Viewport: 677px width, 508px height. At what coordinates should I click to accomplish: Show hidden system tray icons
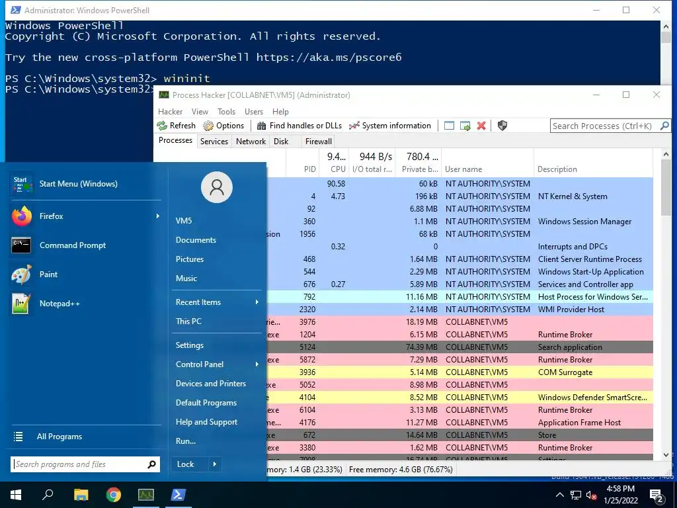click(559, 495)
